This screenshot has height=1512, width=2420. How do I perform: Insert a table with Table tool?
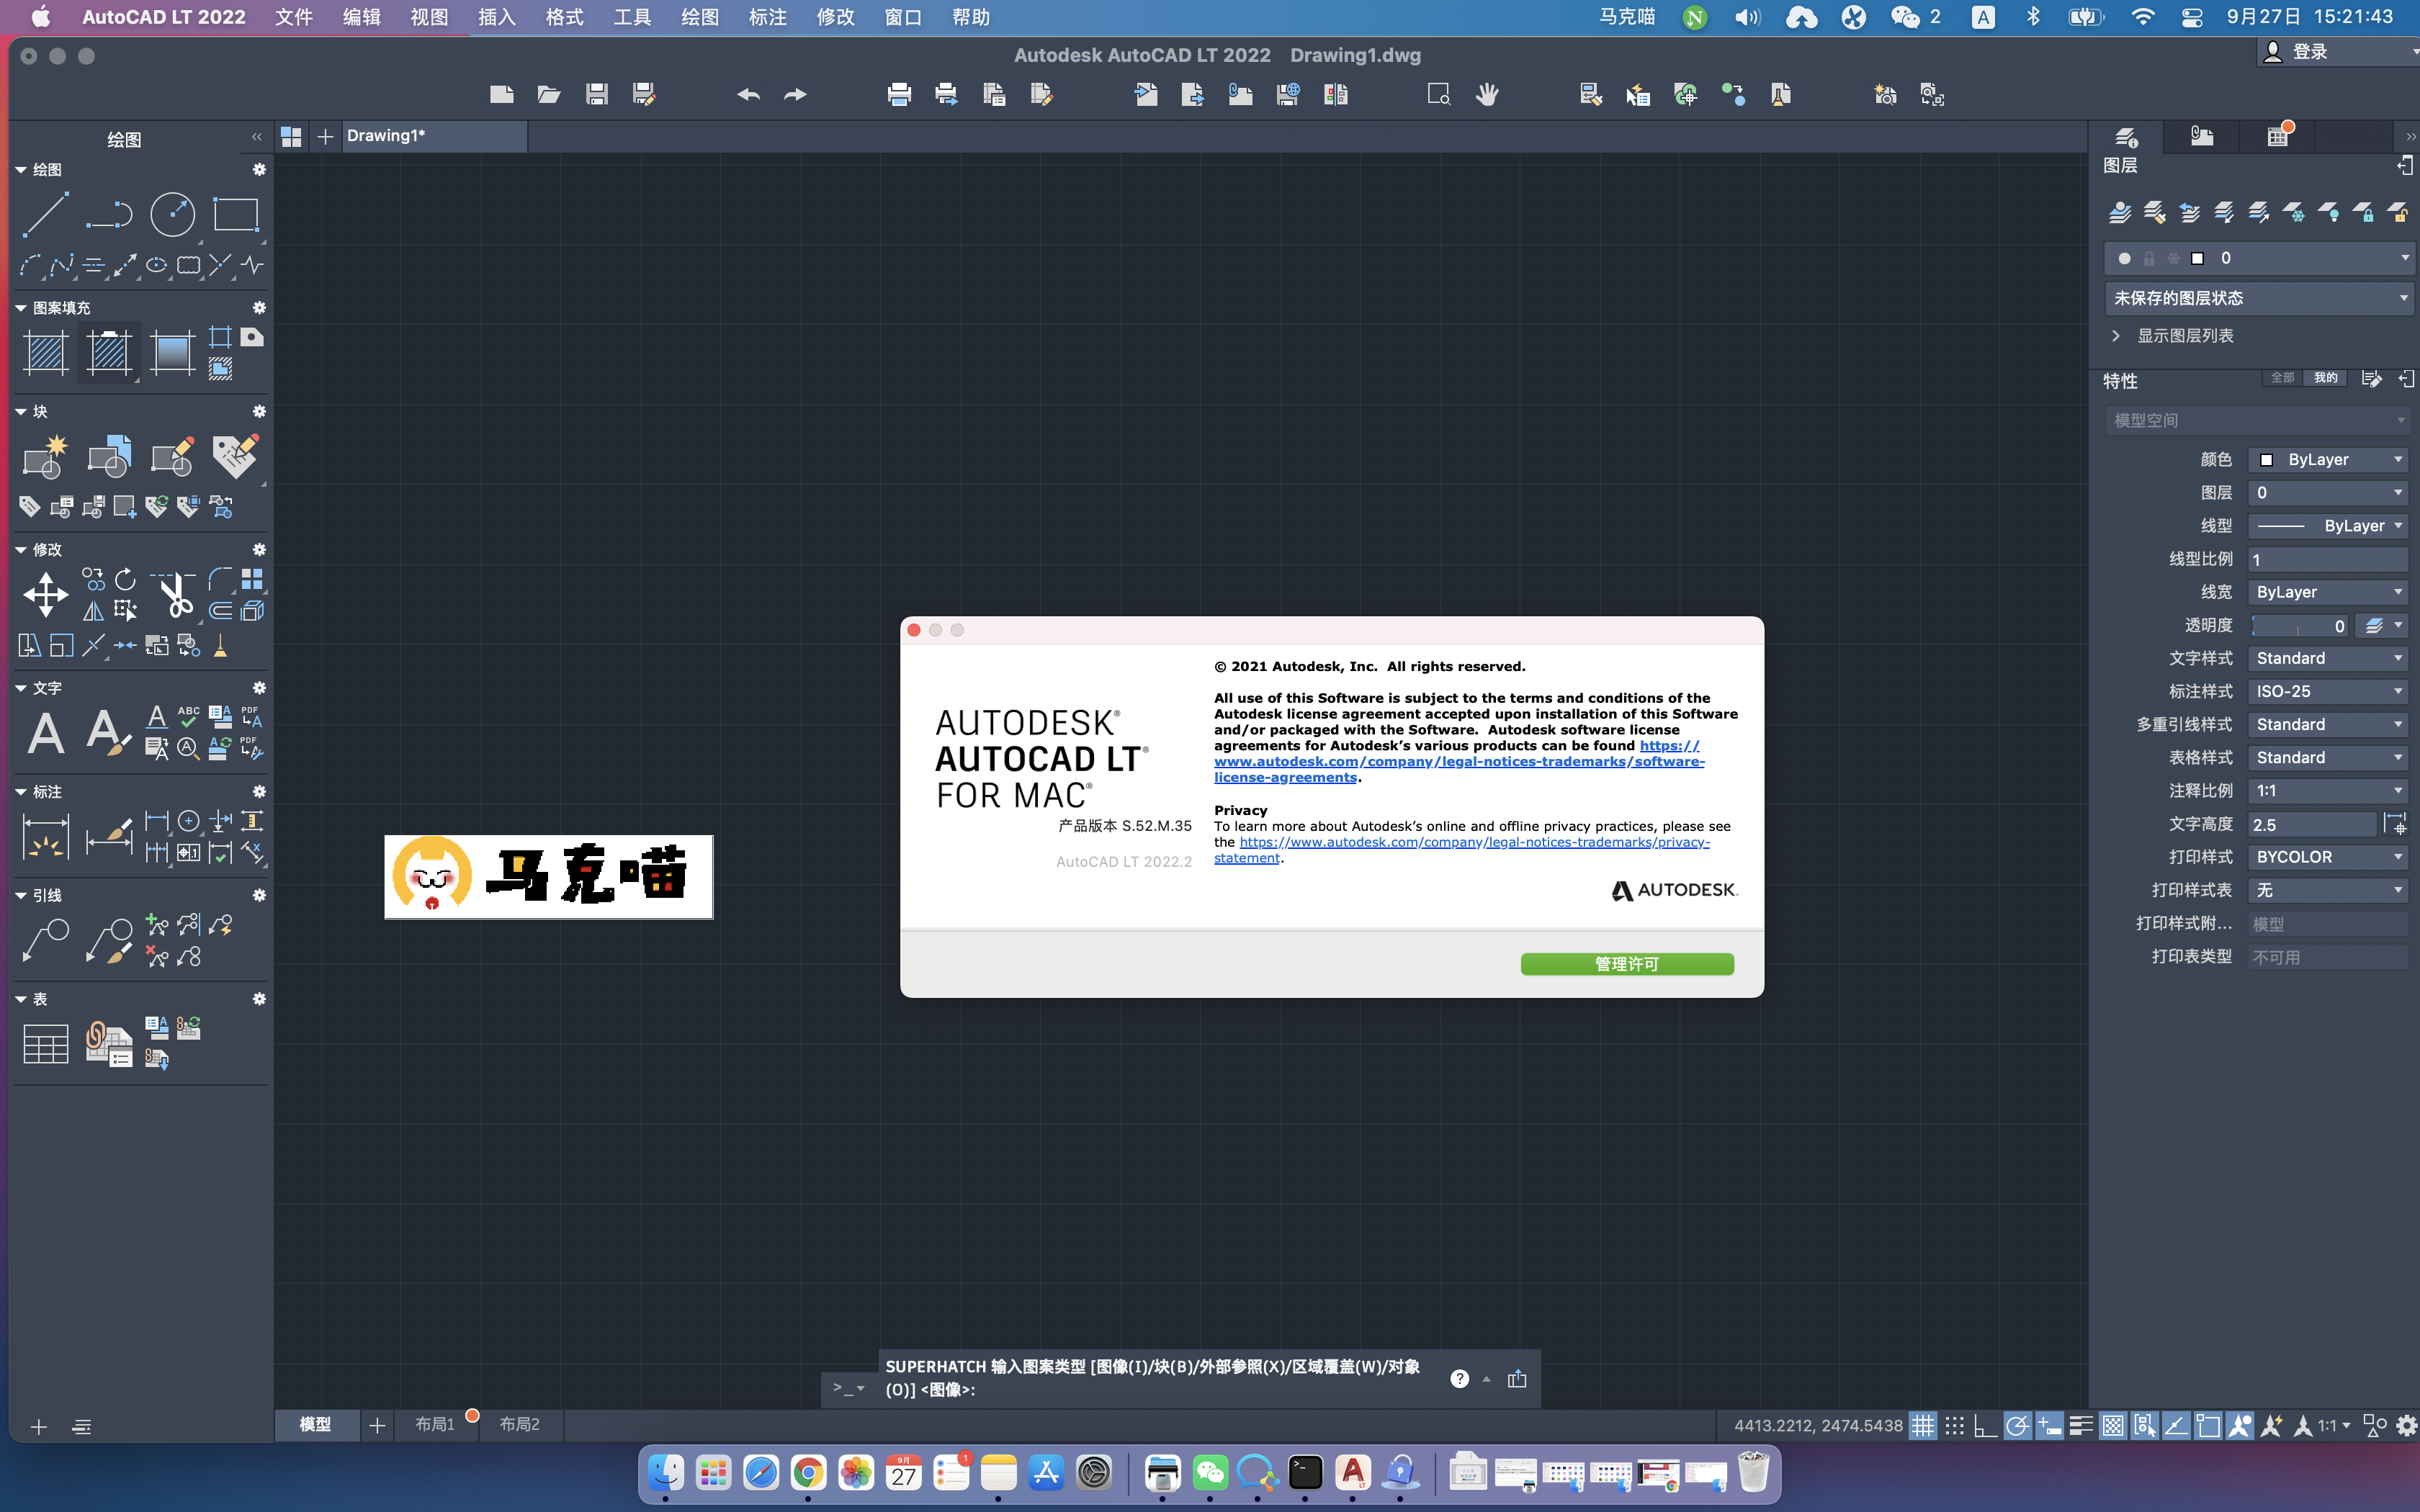click(x=45, y=1043)
